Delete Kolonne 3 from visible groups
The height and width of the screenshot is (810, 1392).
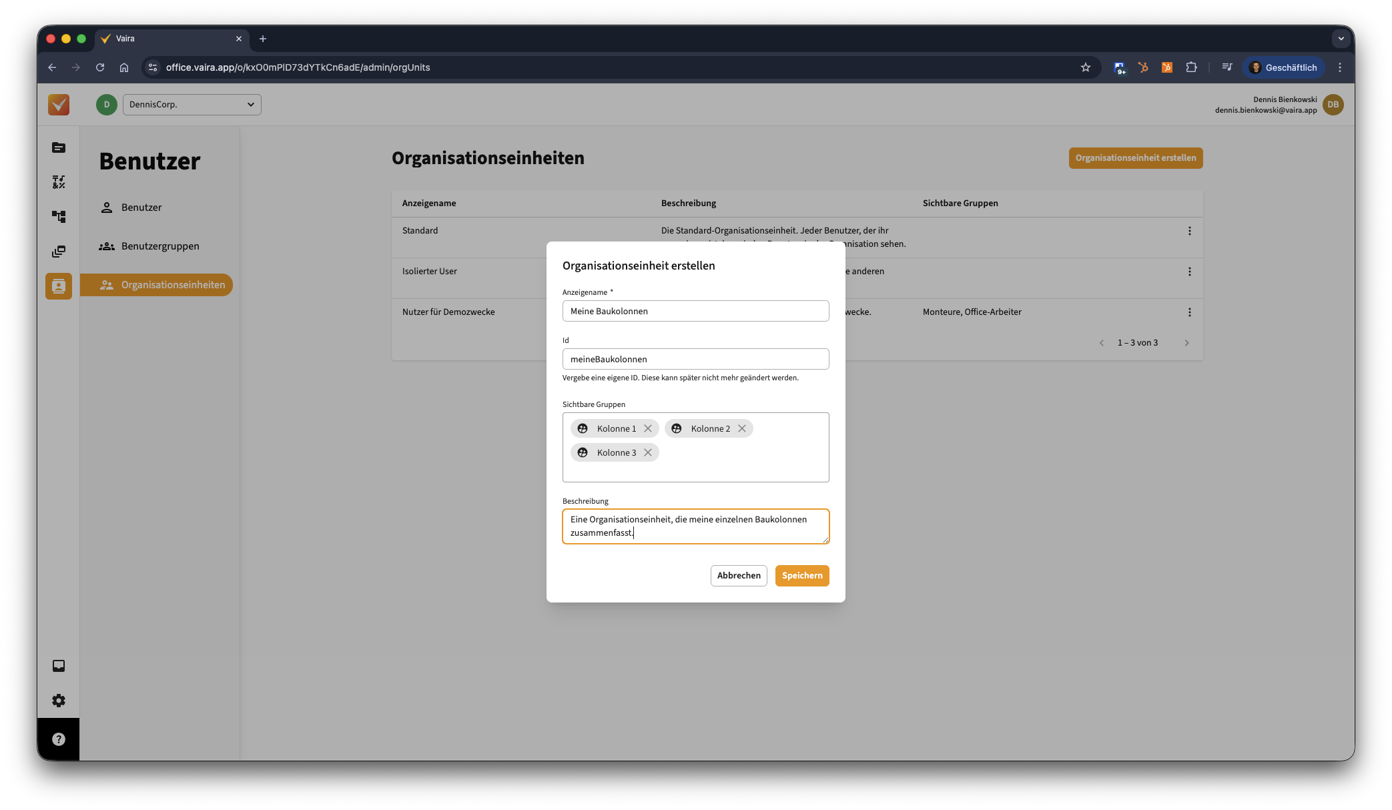(x=647, y=452)
